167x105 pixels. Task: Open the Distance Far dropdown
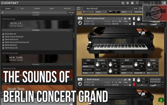tap(152, 73)
